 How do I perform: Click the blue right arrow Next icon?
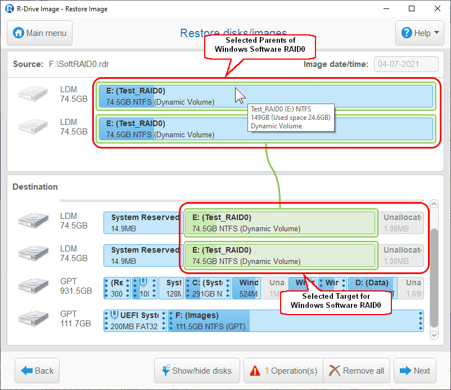pyautogui.click(x=405, y=371)
